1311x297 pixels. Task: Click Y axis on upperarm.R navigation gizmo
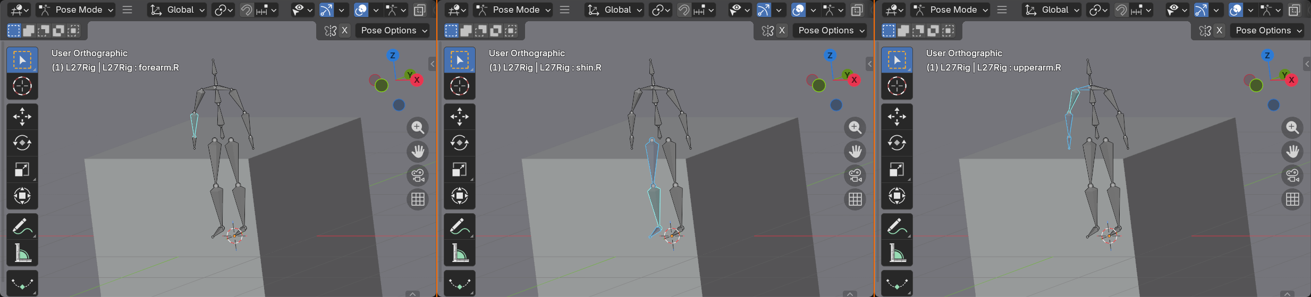coord(1284,74)
